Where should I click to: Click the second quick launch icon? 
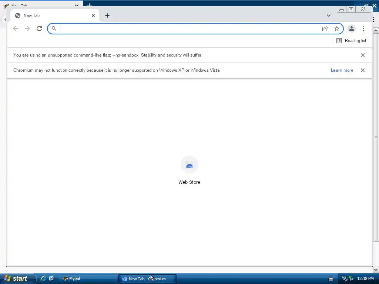click(51, 278)
